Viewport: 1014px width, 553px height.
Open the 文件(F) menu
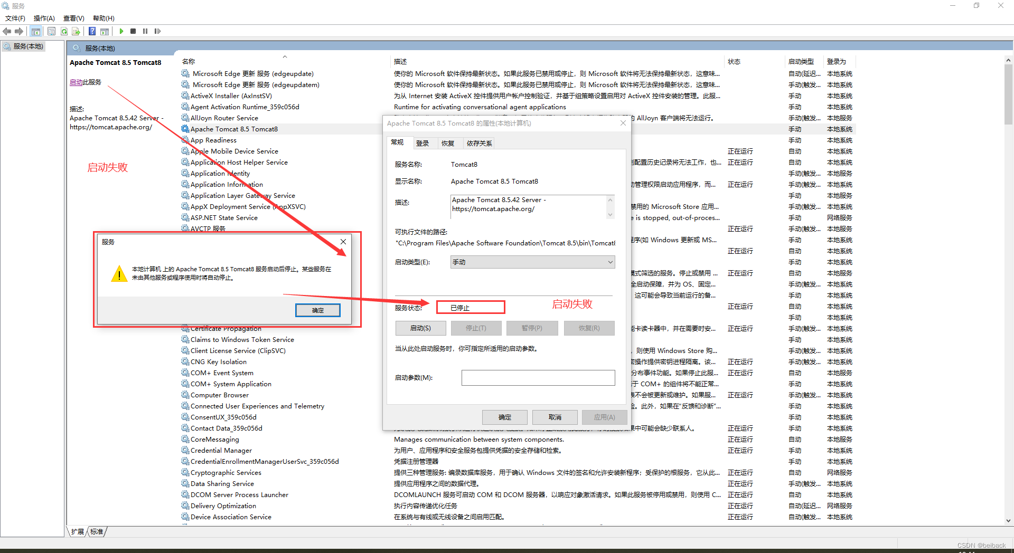click(x=15, y=18)
